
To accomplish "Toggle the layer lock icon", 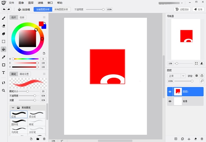I will pos(202,75).
